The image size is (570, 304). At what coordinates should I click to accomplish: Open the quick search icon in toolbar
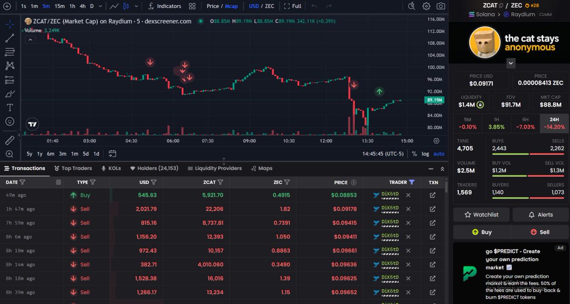pyautogui.click(x=412, y=6)
